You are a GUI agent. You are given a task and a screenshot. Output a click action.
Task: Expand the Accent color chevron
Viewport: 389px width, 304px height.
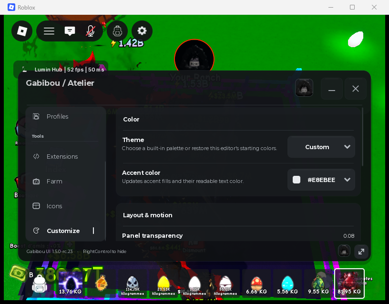[x=348, y=180]
